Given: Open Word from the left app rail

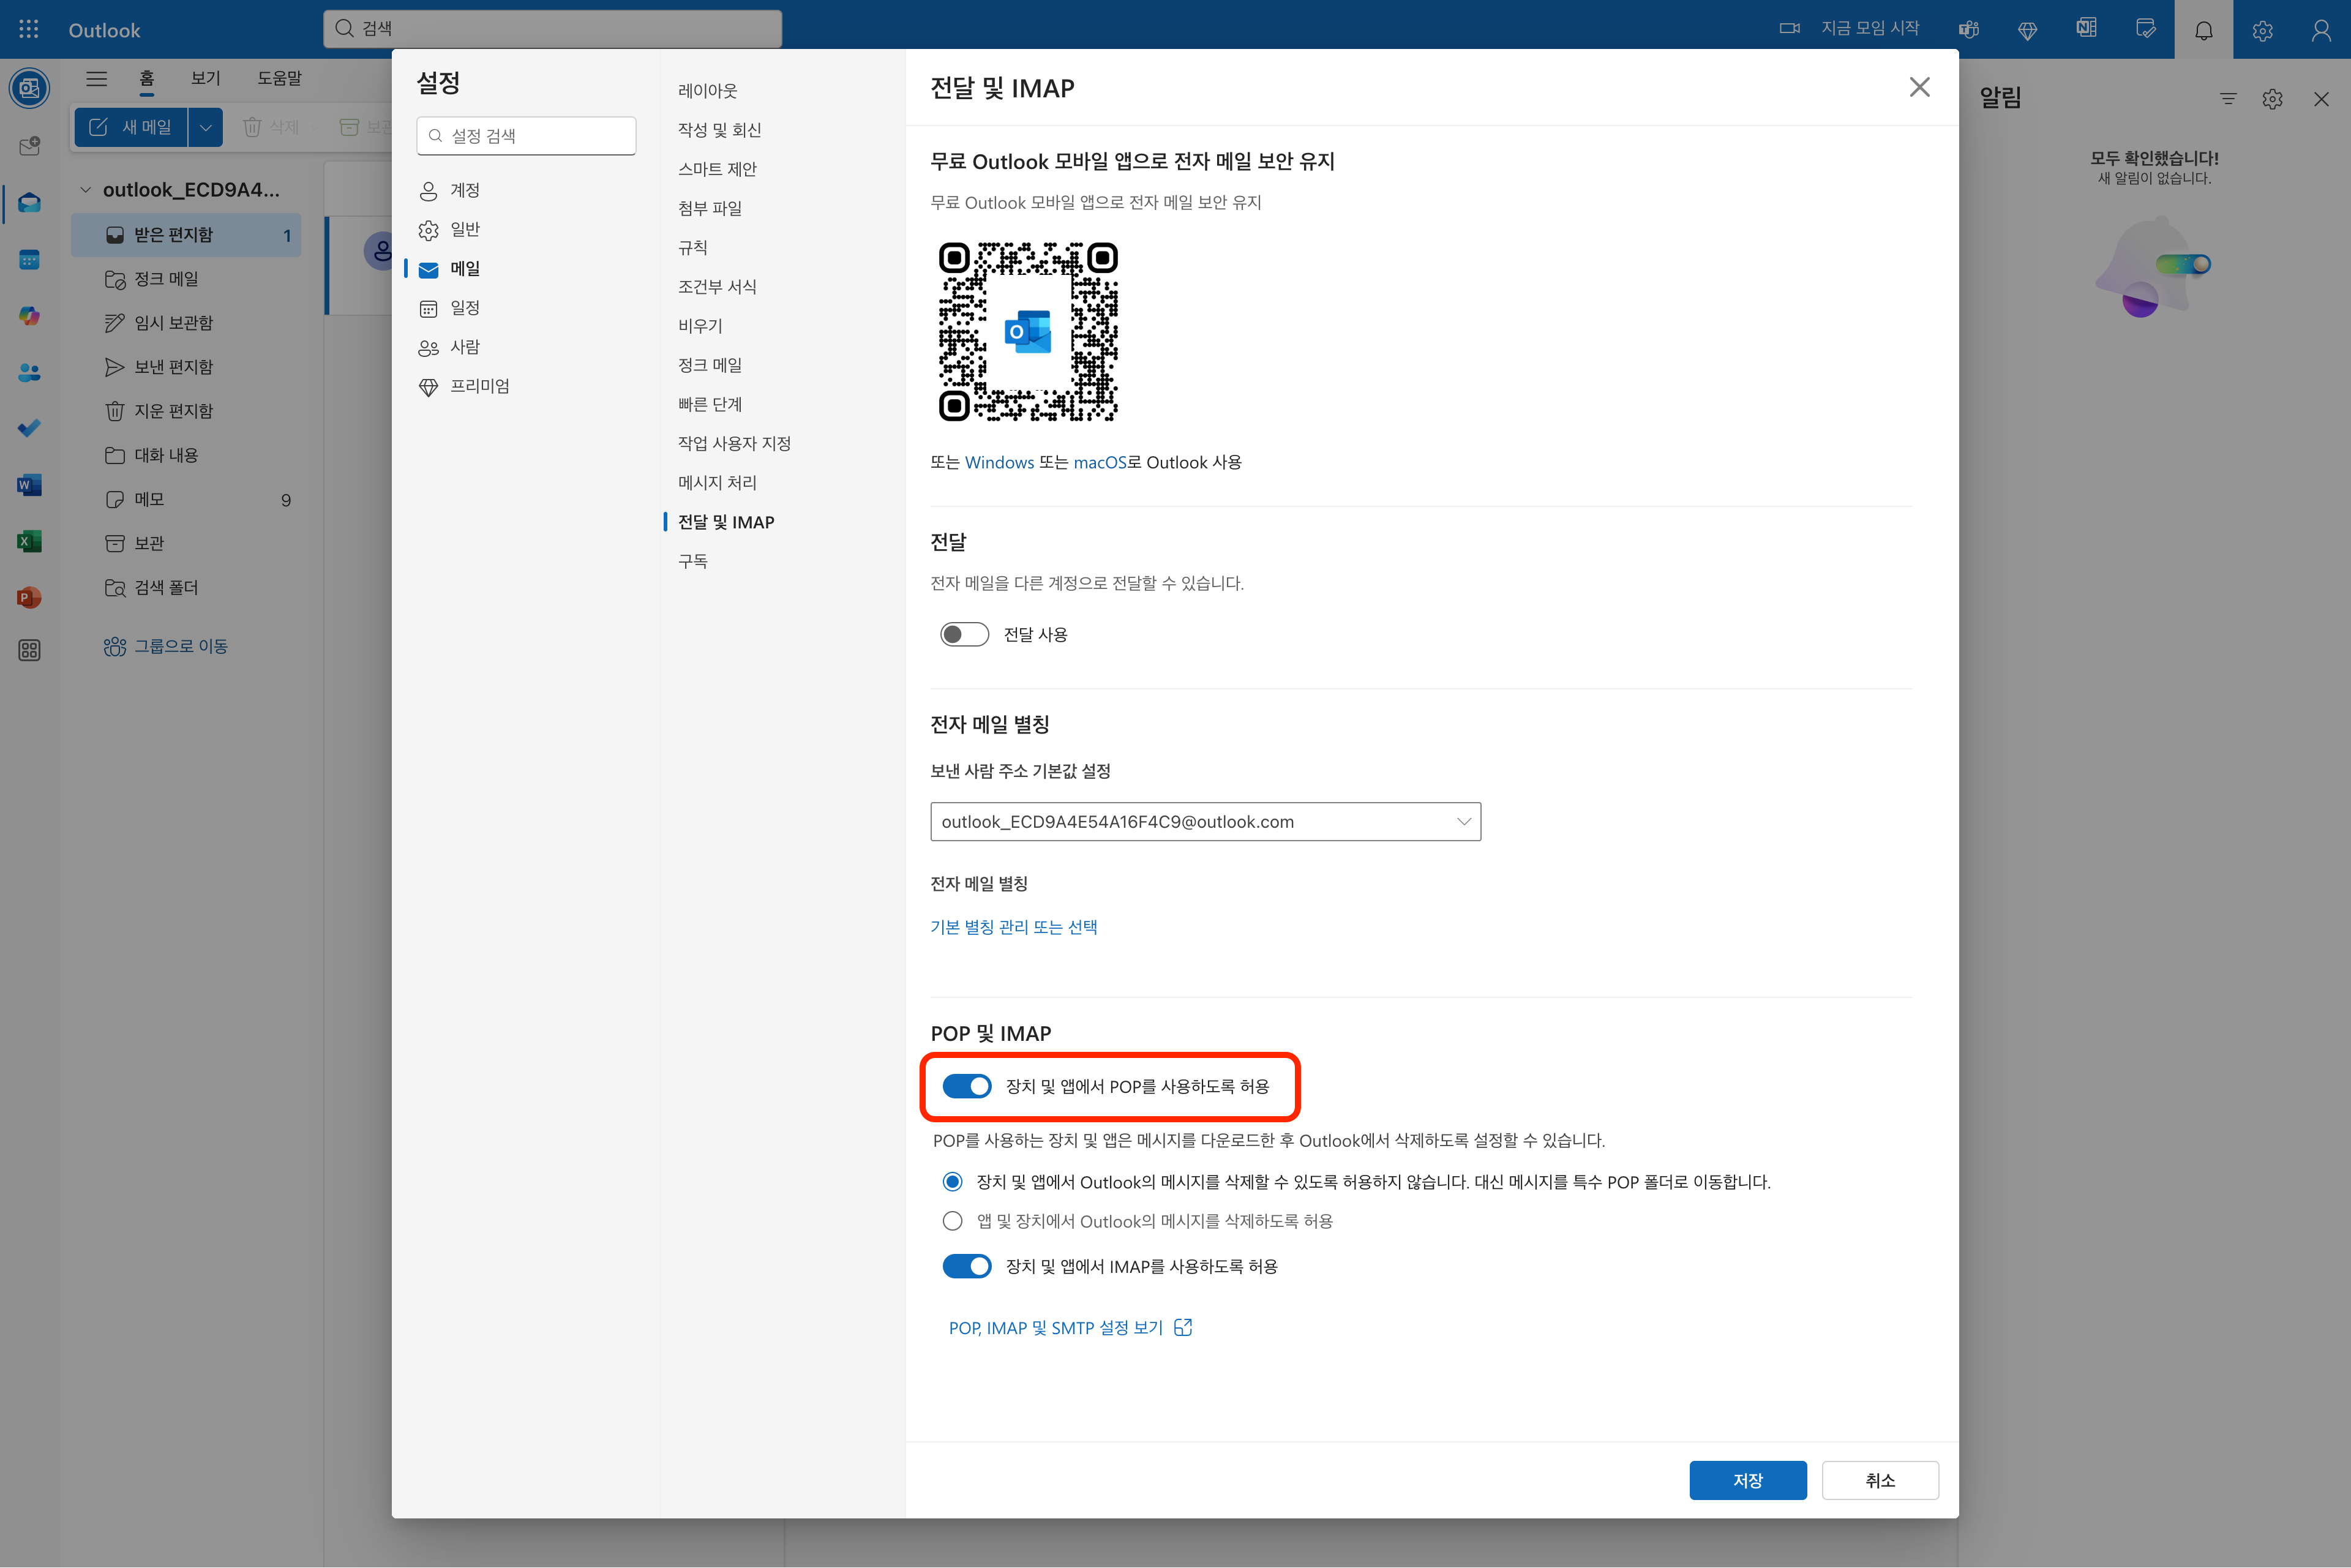Looking at the screenshot, I should pos(29,486).
